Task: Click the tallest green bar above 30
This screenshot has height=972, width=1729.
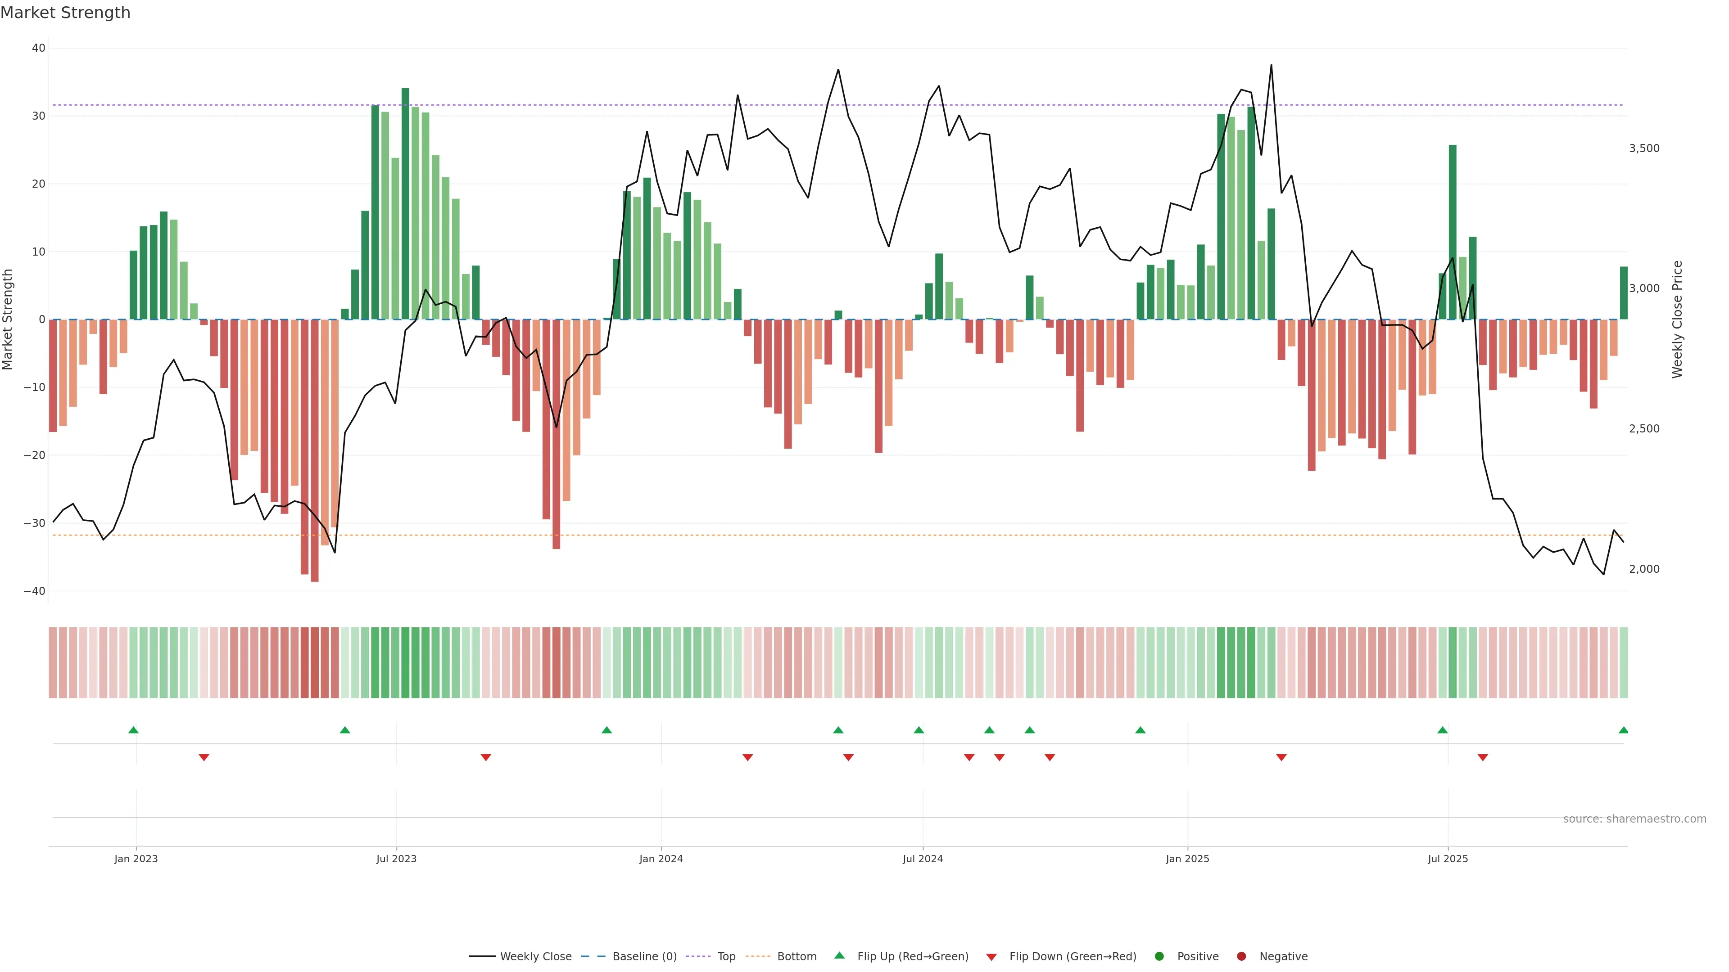Action: pos(405,201)
